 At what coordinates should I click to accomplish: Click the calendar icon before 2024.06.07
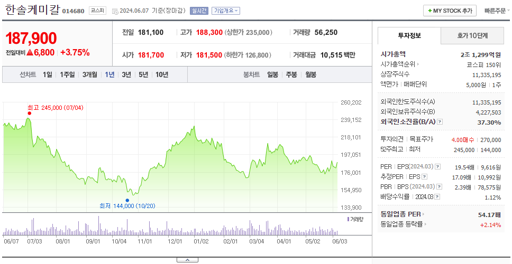tap(115, 11)
